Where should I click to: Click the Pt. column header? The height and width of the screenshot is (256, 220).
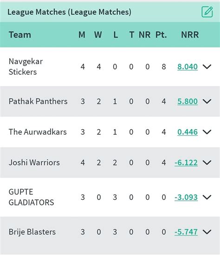click(x=161, y=34)
